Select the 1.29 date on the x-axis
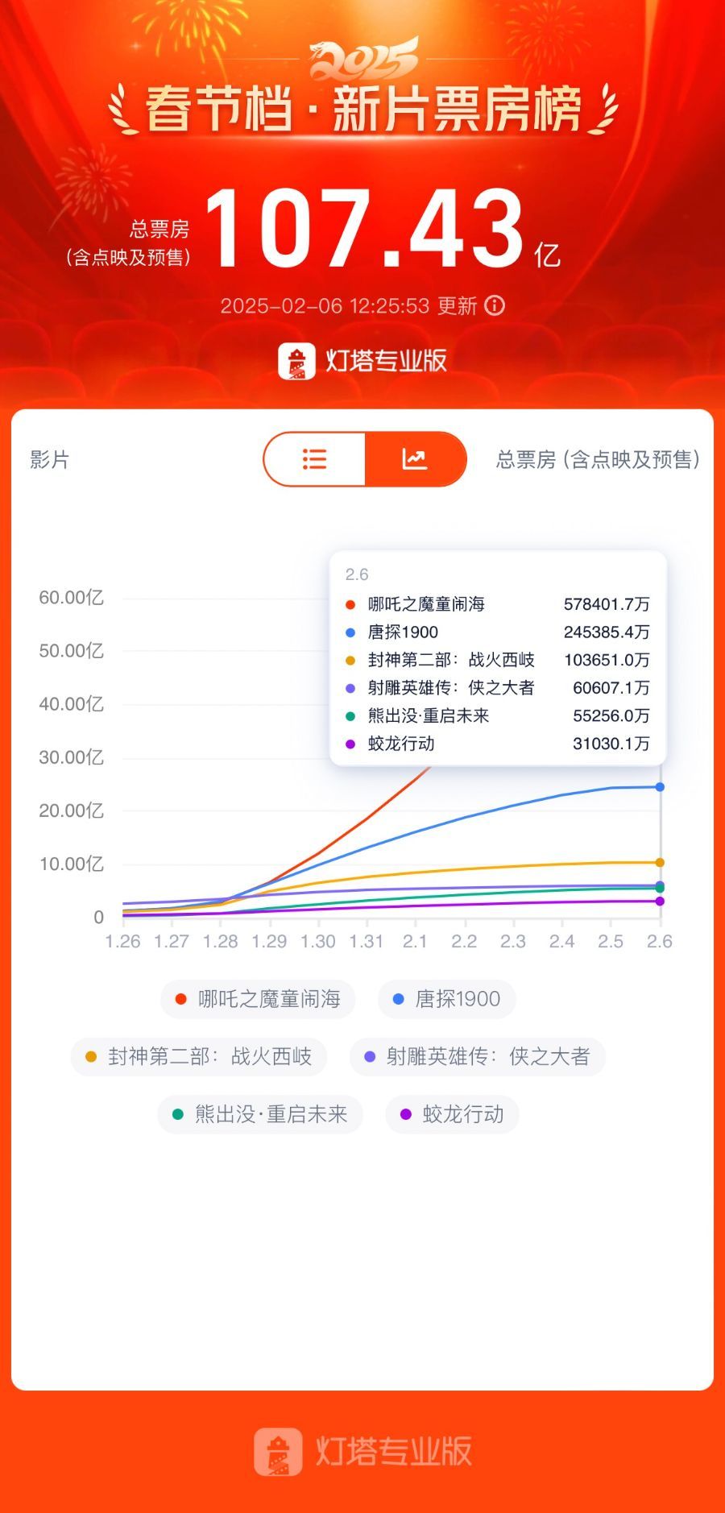 coord(269,941)
